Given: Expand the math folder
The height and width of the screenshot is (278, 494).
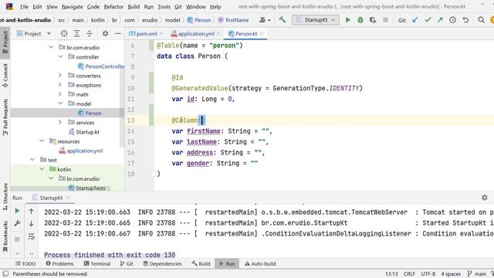Looking at the screenshot, I should (x=60, y=94).
